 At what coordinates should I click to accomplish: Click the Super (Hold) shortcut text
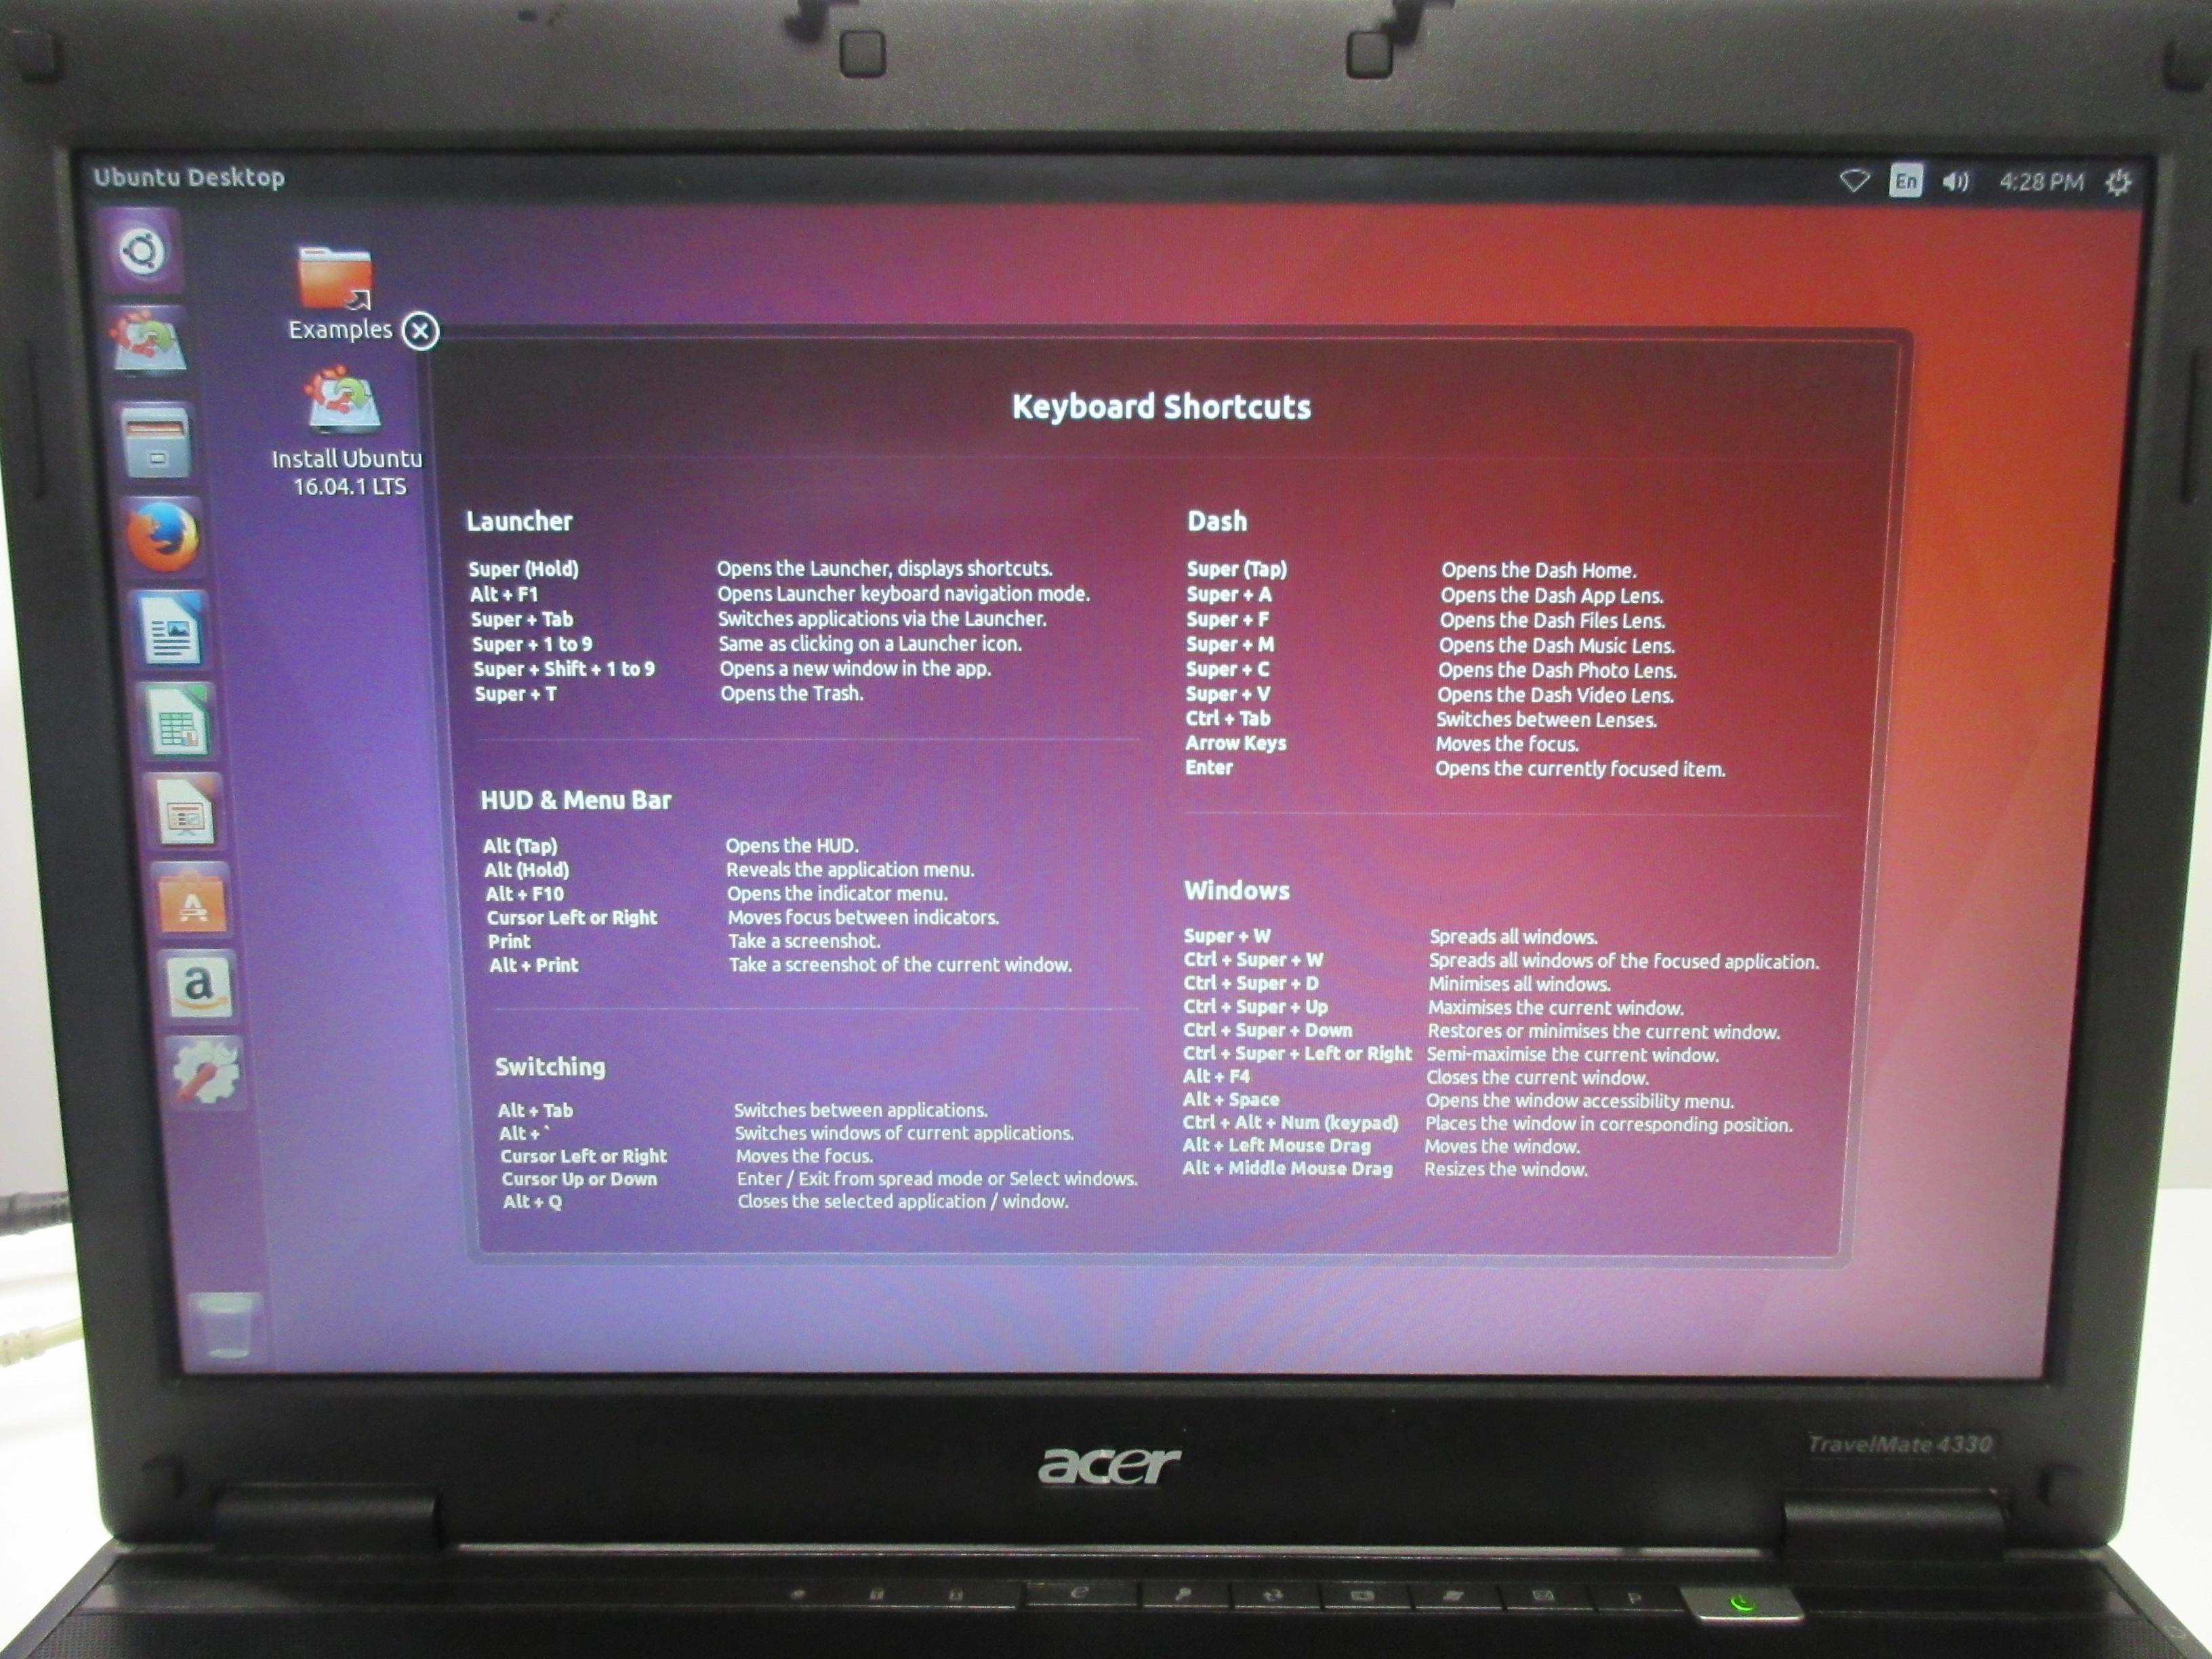click(524, 569)
